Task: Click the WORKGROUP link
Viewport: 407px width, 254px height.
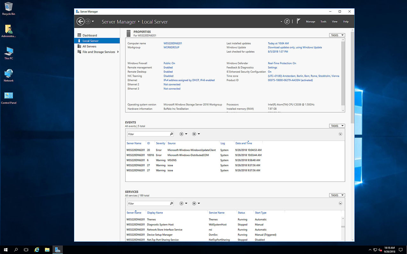Action: [x=171, y=48]
